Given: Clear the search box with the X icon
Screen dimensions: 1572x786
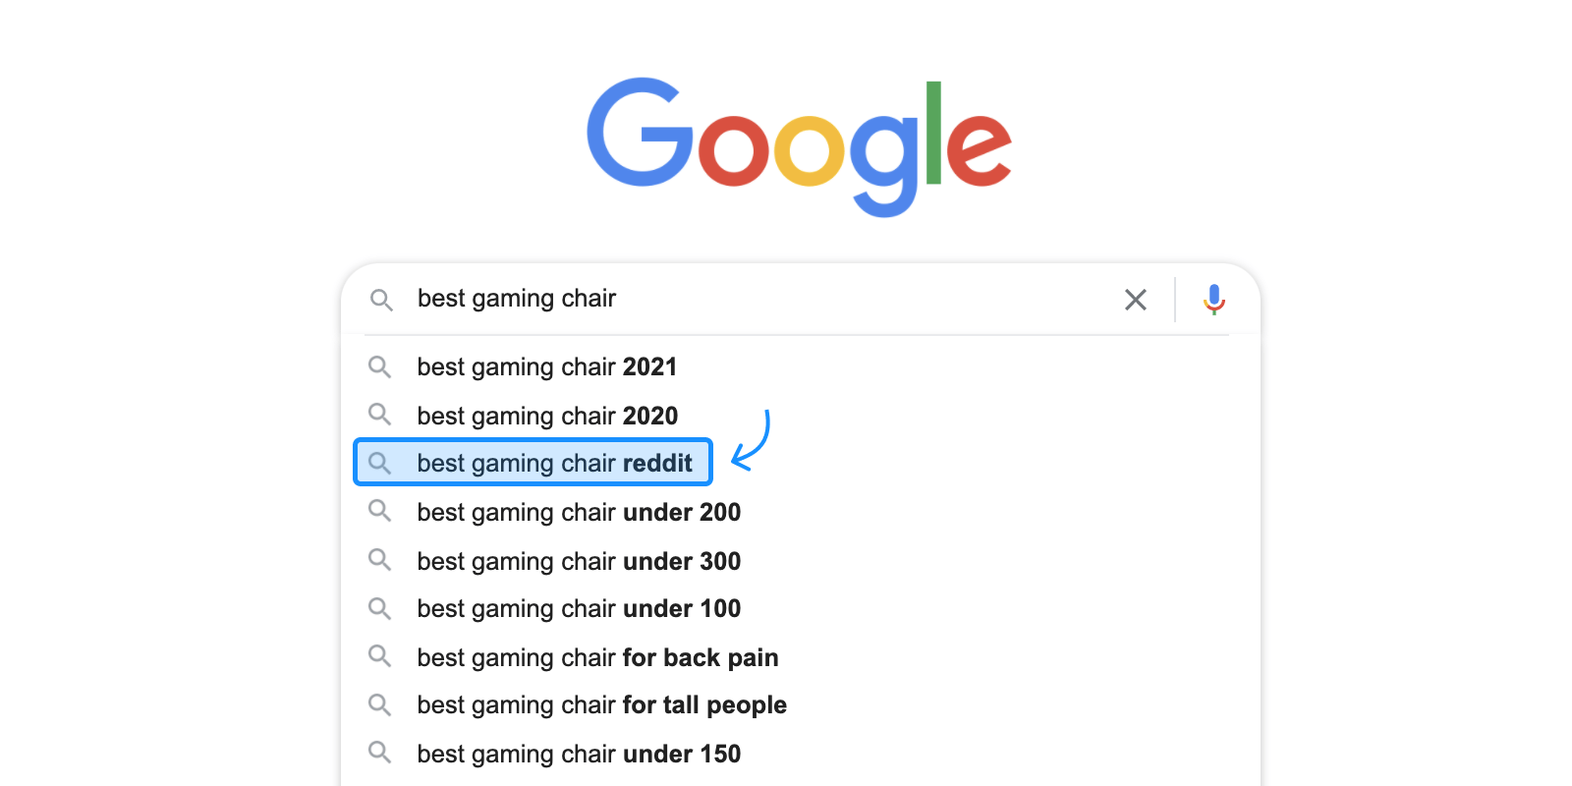Looking at the screenshot, I should (1136, 300).
